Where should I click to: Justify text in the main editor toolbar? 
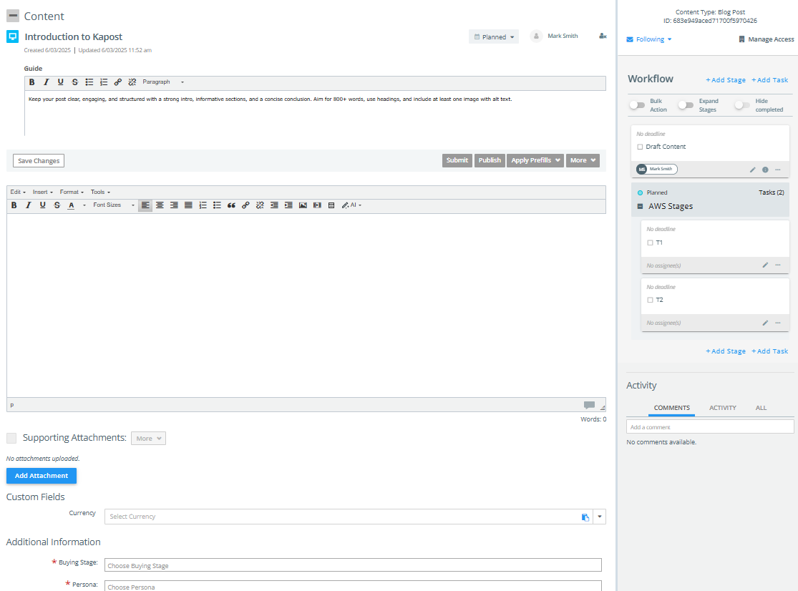click(x=188, y=205)
